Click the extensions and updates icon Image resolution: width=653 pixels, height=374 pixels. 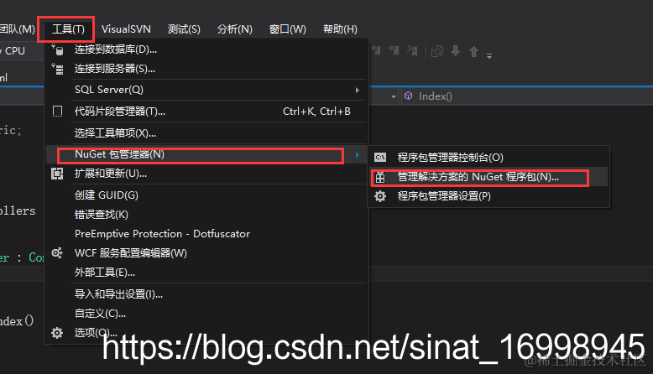click(x=57, y=174)
